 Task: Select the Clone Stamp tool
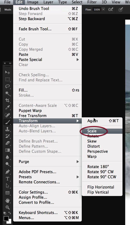pos(8,129)
